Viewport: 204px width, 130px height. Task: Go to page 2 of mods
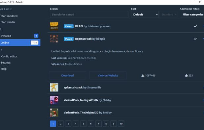61,124
